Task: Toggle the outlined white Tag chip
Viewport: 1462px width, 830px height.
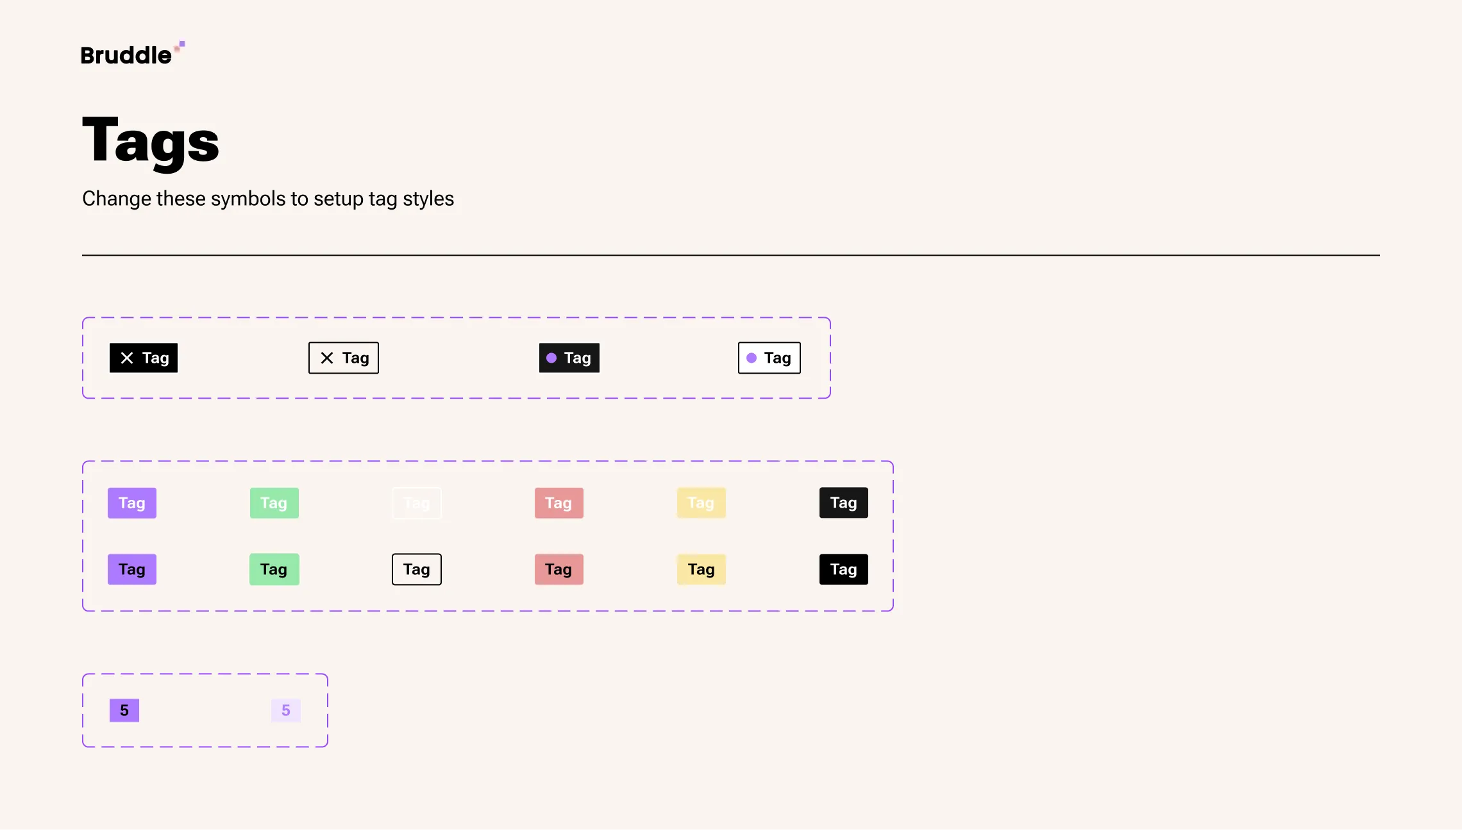Action: pyautogui.click(x=416, y=569)
